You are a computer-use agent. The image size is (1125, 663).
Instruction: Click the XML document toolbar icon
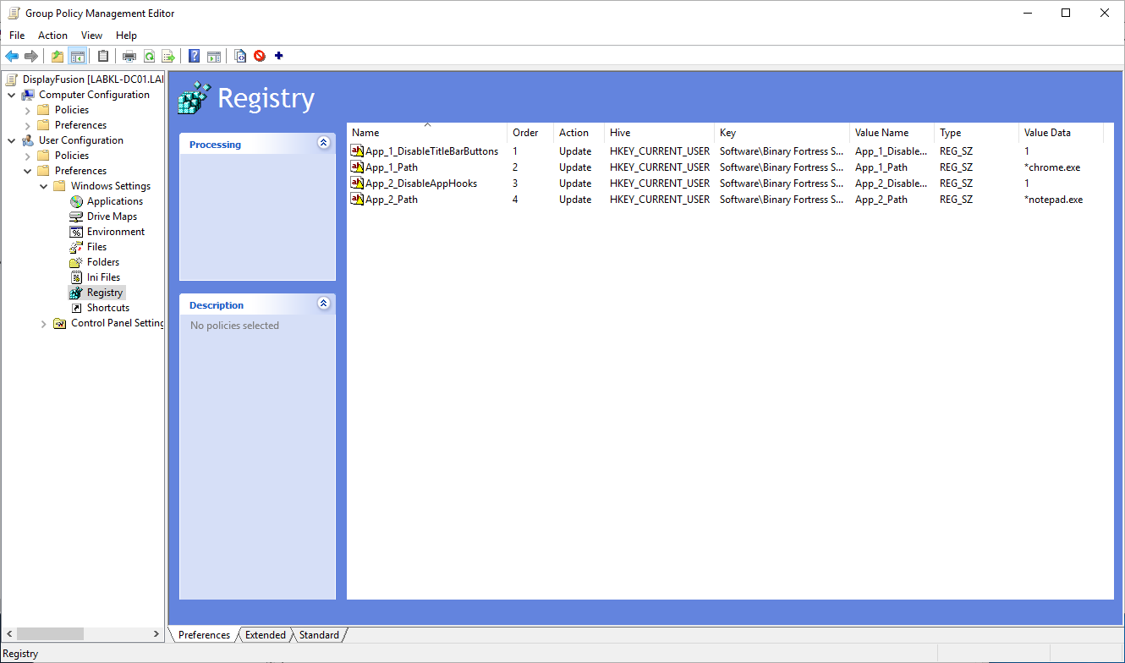point(240,57)
